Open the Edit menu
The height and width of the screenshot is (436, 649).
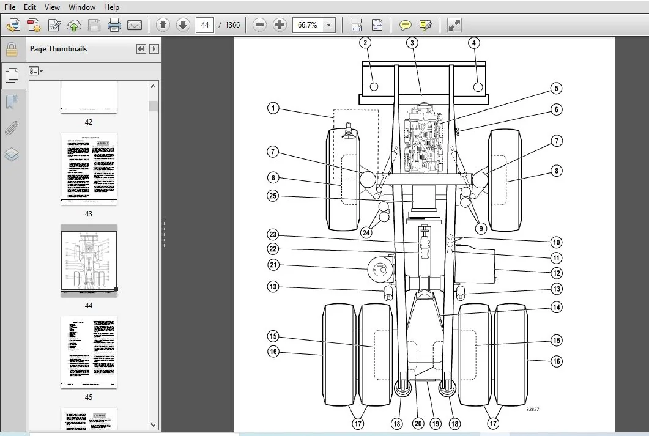click(30, 7)
